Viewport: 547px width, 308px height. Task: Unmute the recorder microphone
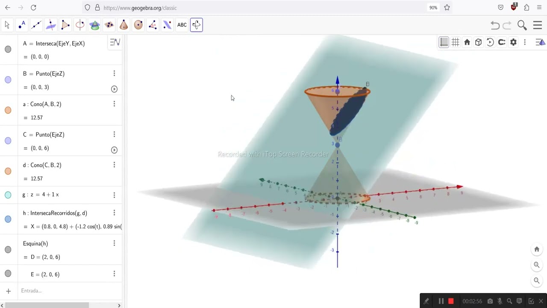coord(500,301)
